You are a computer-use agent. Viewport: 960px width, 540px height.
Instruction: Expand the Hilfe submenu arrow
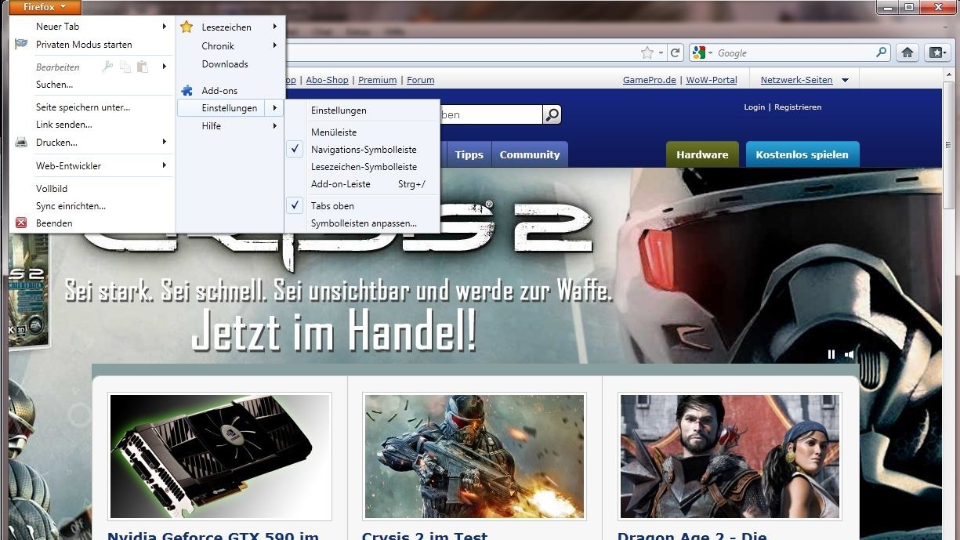tap(275, 125)
